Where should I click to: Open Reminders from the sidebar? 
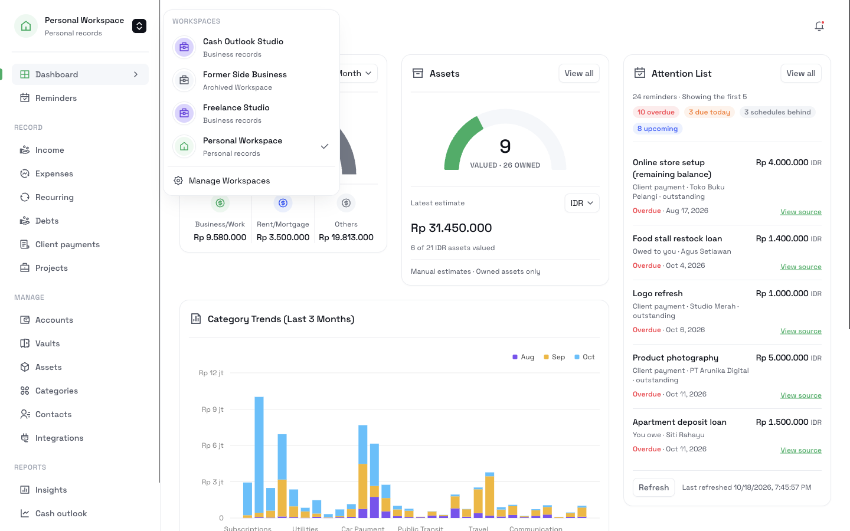[80, 98]
